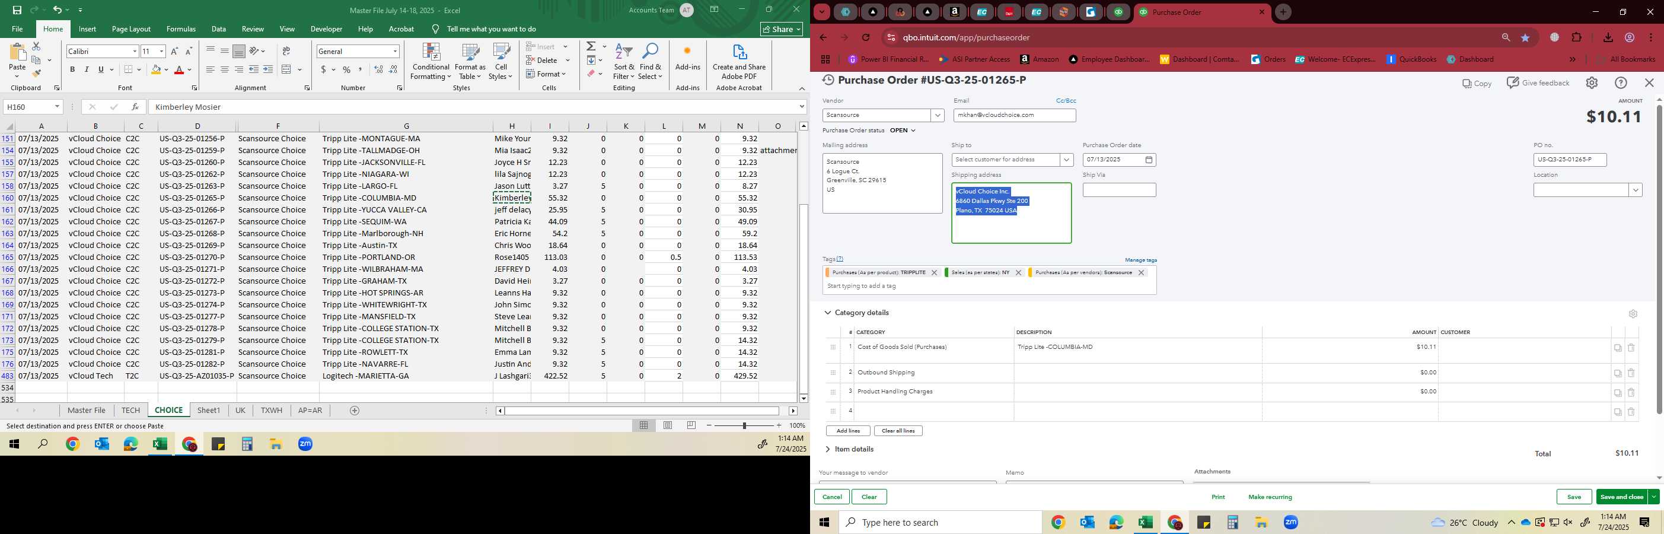Image resolution: width=1664 pixels, height=534 pixels.
Task: Open the calendar picker for Purchase Order date
Action: [x=1149, y=160]
